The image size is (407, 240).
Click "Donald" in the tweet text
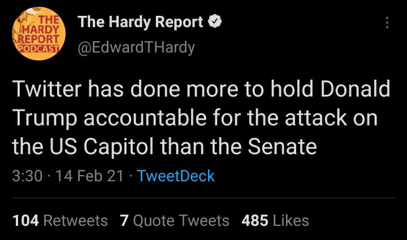[x=354, y=90]
